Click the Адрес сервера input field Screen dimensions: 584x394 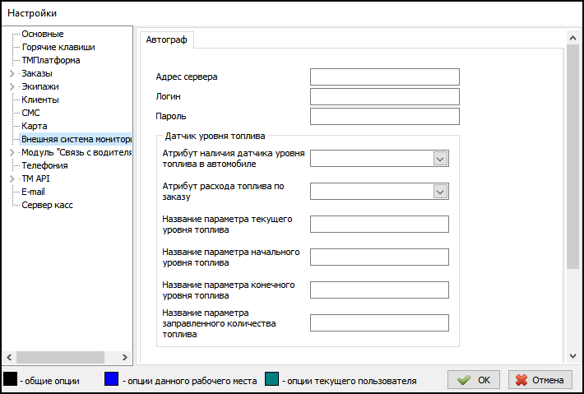384,77
